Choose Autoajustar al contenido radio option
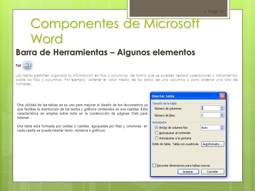This screenshot has height=191, width=255. (156, 133)
